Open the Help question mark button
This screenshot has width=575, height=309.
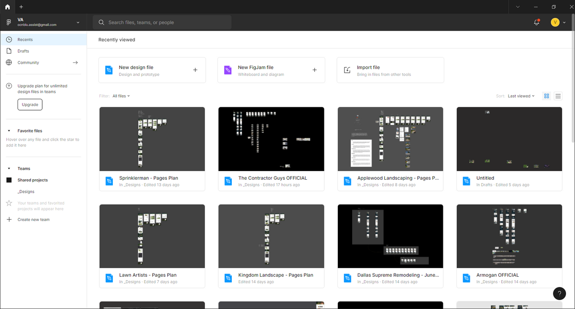point(559,294)
